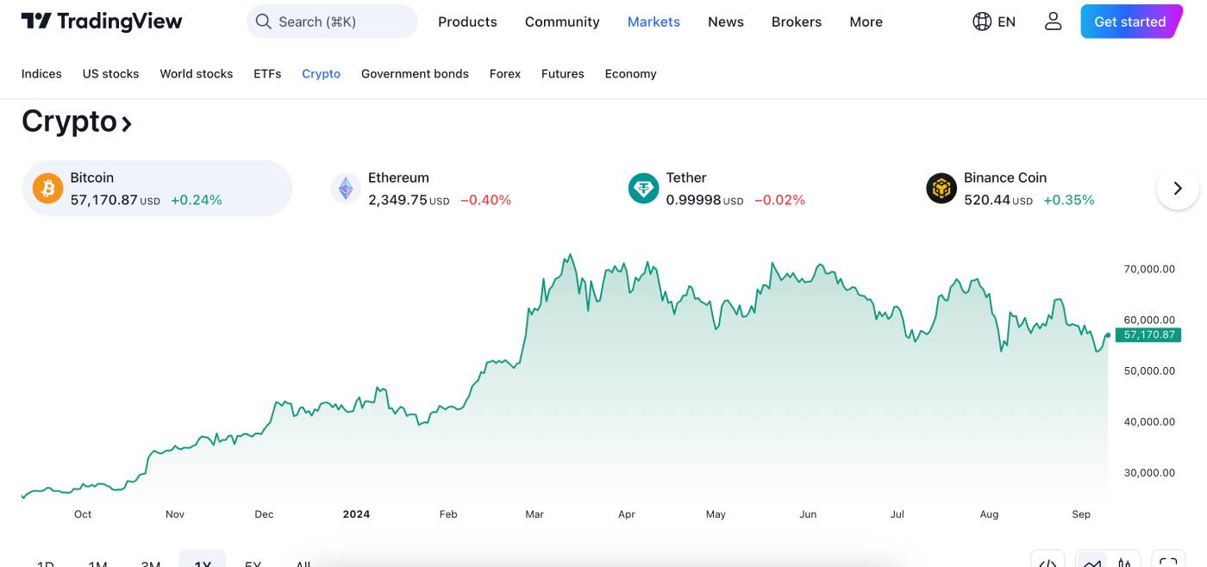Viewport: 1207px width, 567px height.
Task: Switch to area chart style
Action: 1092,562
